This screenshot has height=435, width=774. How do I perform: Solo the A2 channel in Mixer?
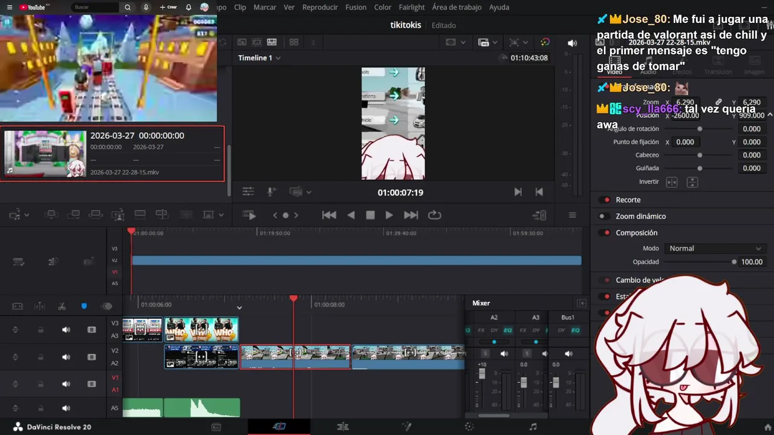coord(485,353)
